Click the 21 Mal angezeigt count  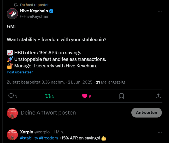(x=110, y=82)
